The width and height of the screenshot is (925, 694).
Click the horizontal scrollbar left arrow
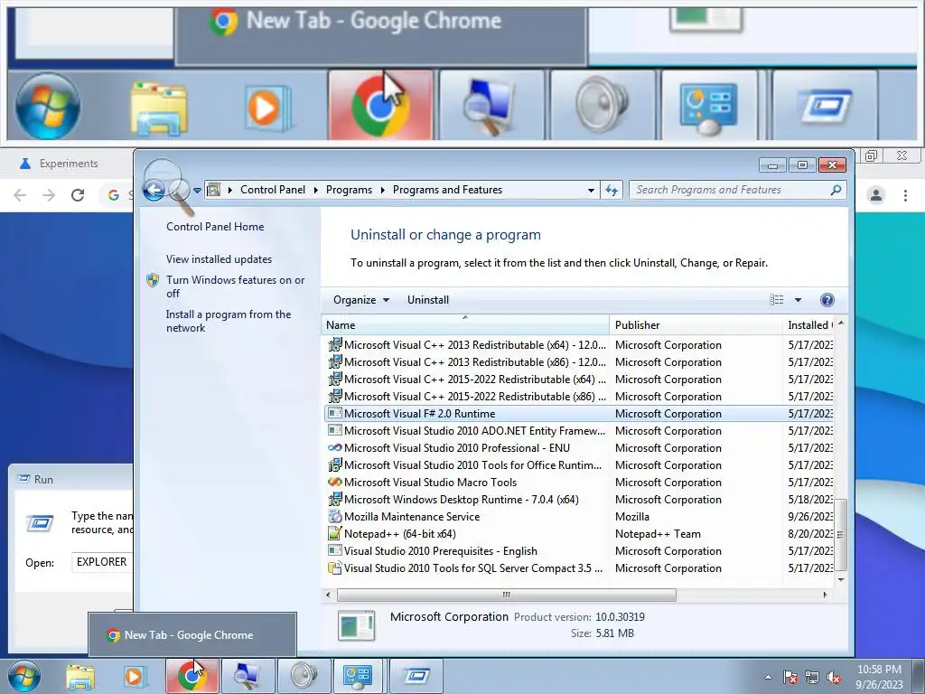coord(328,595)
